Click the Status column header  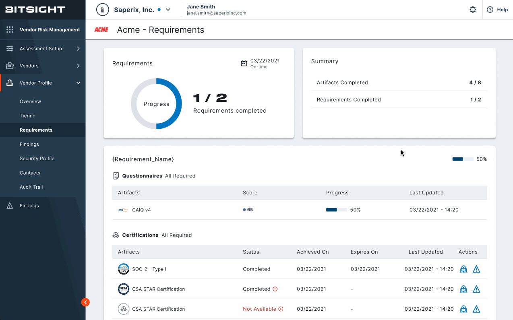(251, 252)
